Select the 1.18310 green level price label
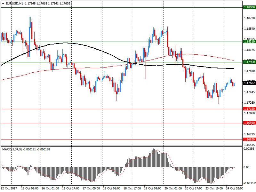 (249, 42)
